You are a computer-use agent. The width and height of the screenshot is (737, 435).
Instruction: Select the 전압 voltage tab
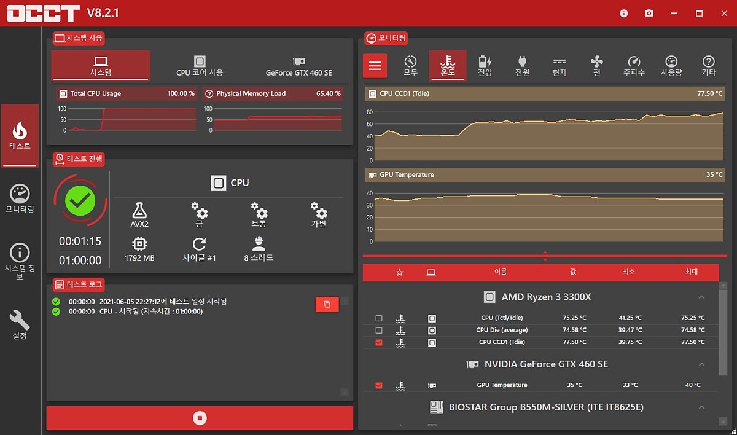(485, 66)
